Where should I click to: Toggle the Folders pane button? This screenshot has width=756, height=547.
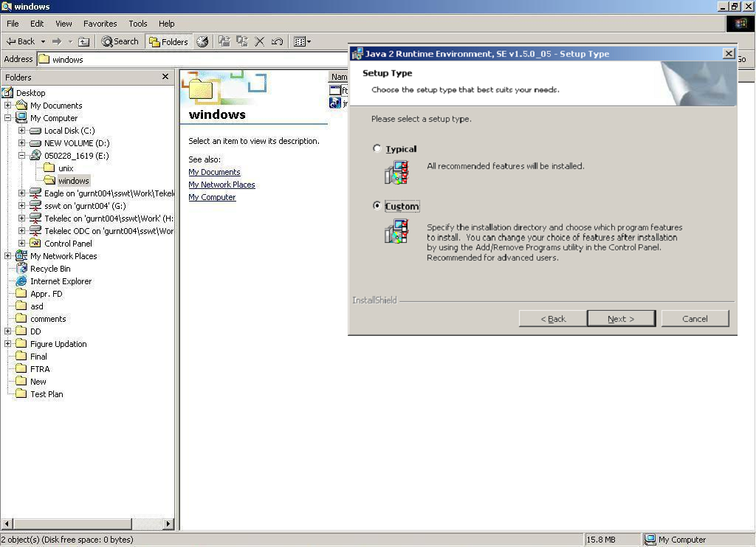pos(168,42)
